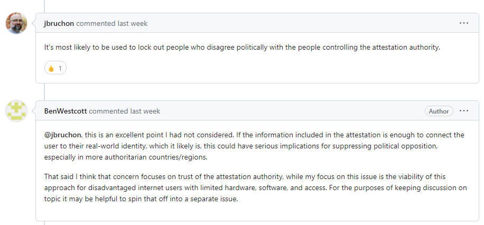Click the header bar of jbruchon's comment
Image resolution: width=484 pixels, height=225 pixels.
pos(257,23)
